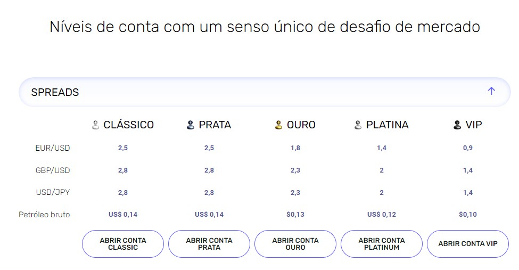Click the Ouro crude oil value $0,13
The height and width of the screenshot is (270, 519).
295,214
